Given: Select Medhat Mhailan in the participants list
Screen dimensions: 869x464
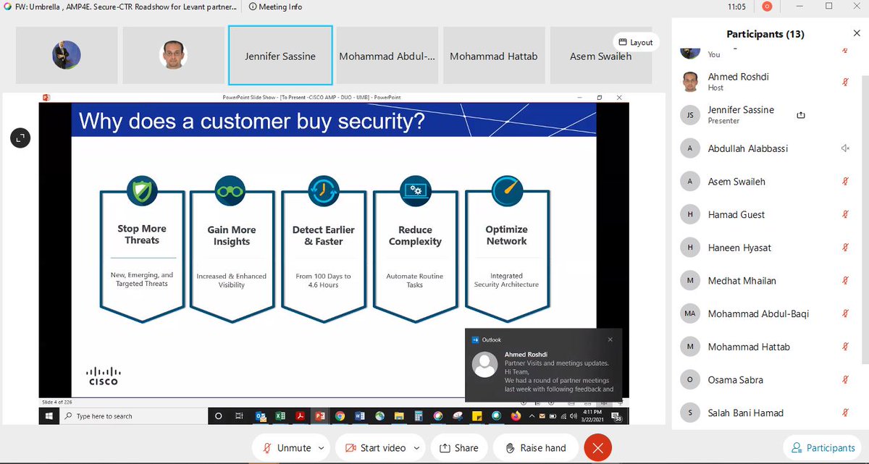Looking at the screenshot, I should click(768, 281).
